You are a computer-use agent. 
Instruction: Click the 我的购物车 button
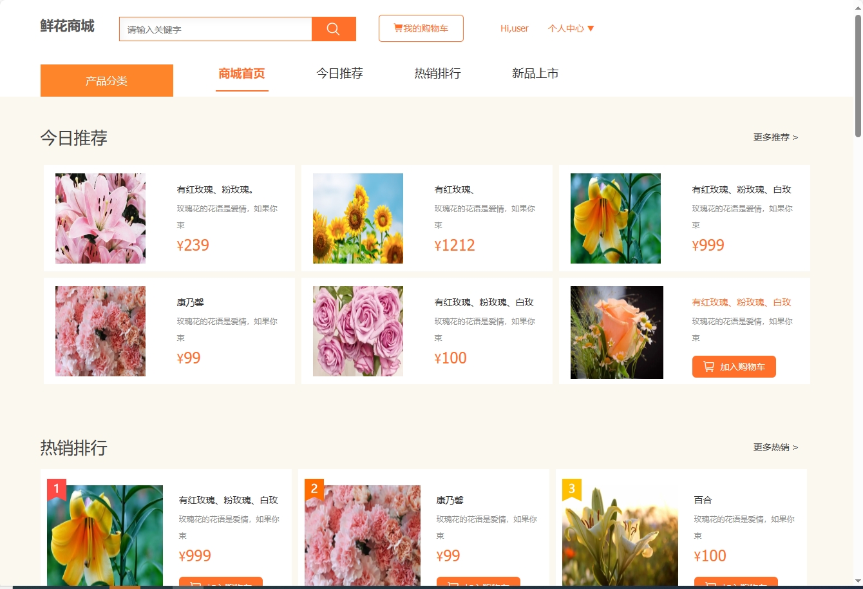click(x=421, y=28)
